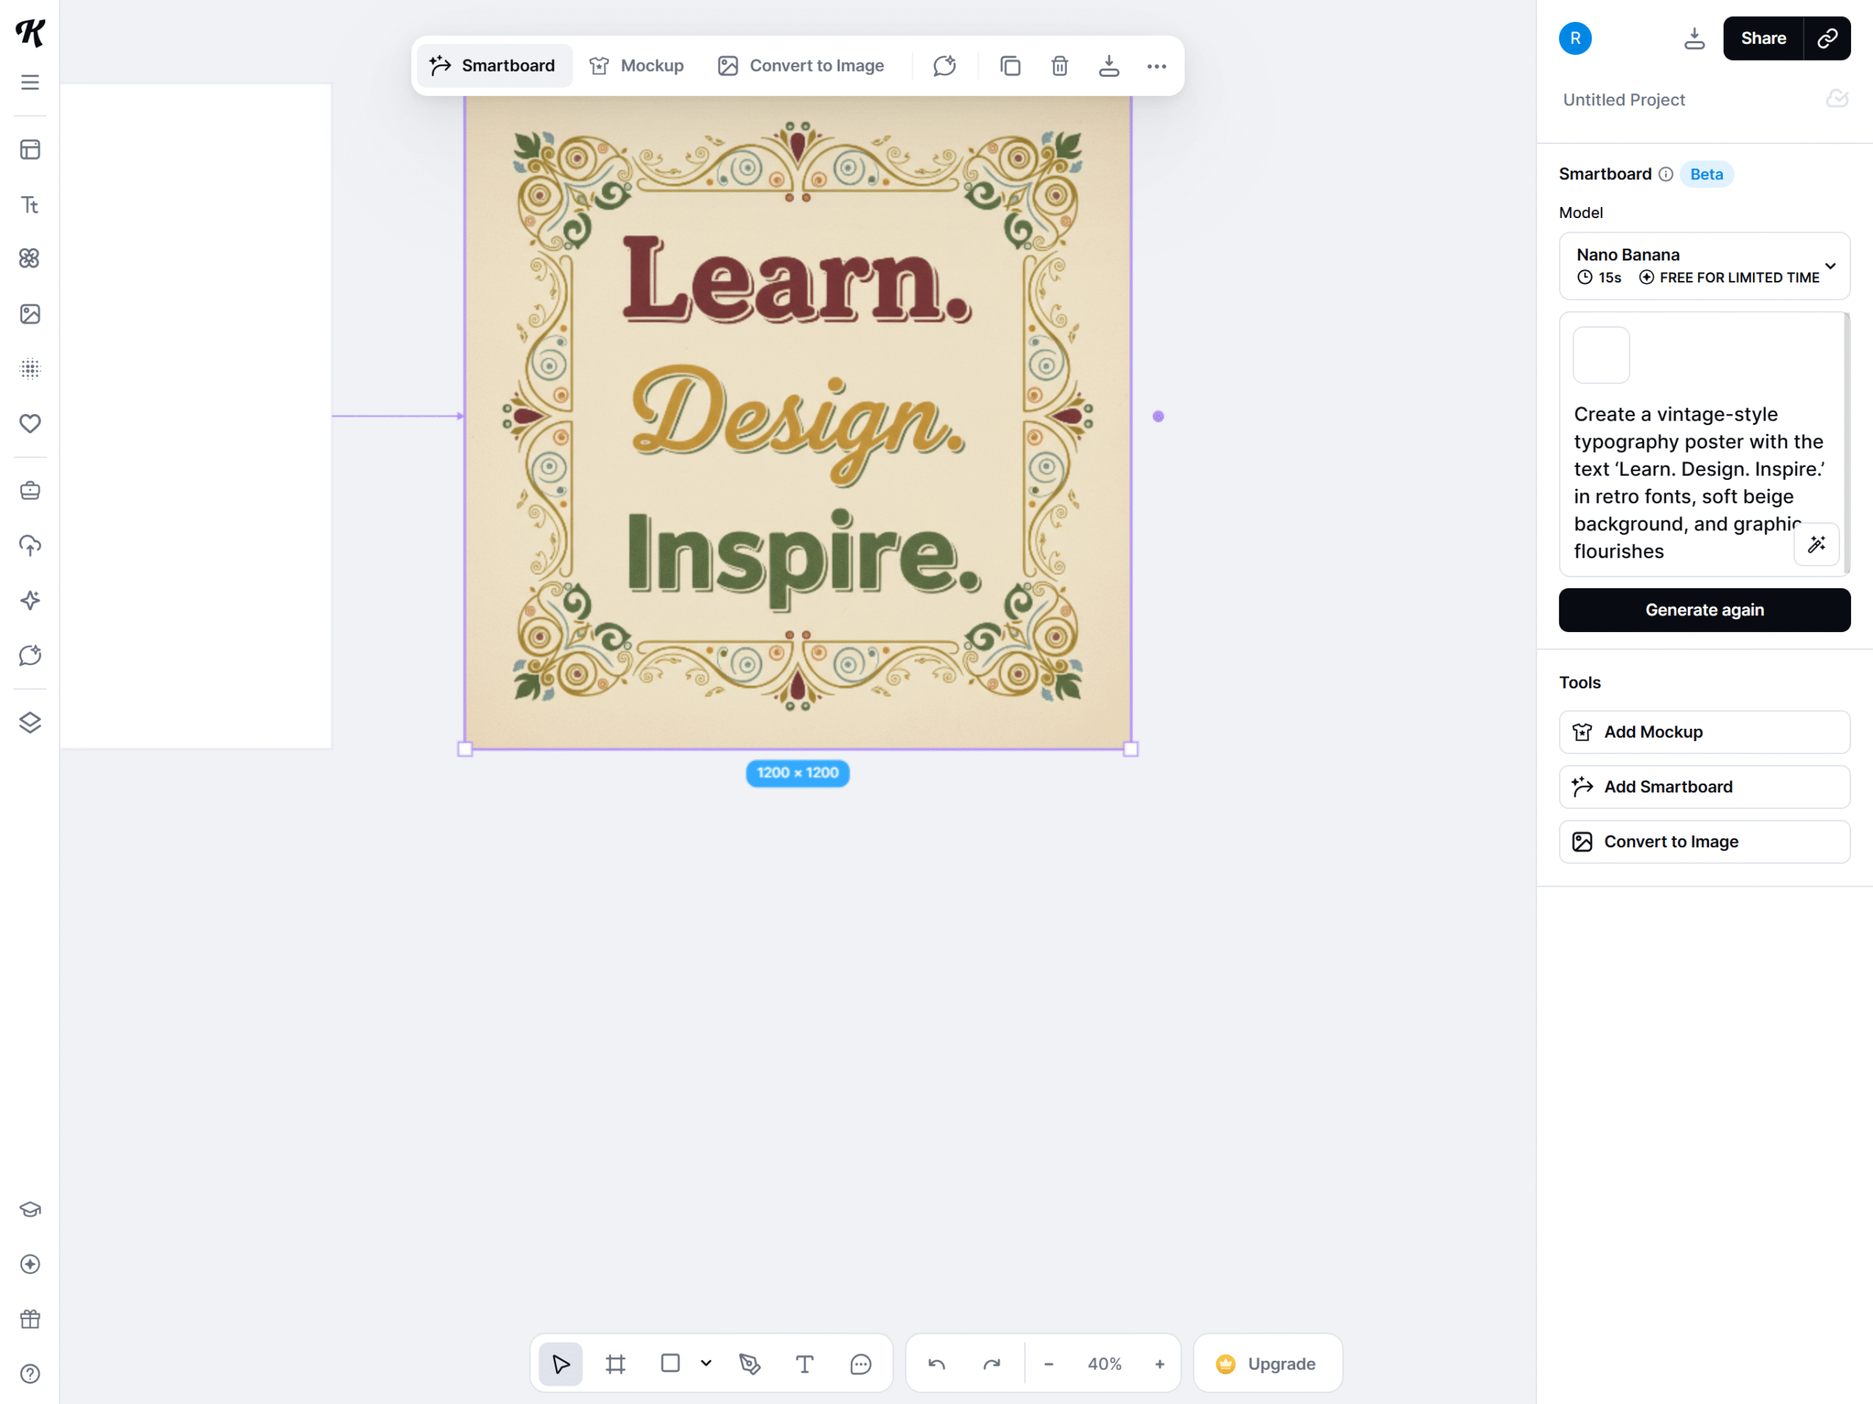
Task: Select Convert to Image in top toolbar
Action: 801,66
